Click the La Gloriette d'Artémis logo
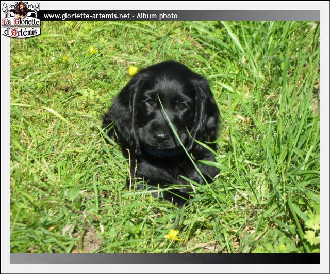Viewport: 330px width, 274px height. click(21, 20)
